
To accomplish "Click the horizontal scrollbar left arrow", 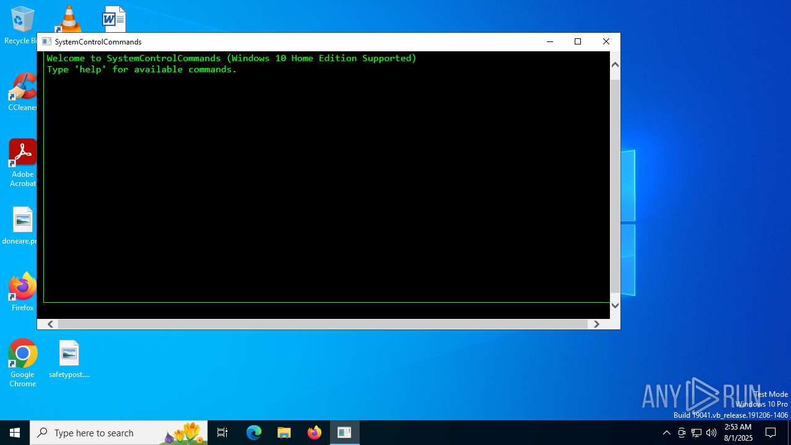I will click(x=50, y=324).
